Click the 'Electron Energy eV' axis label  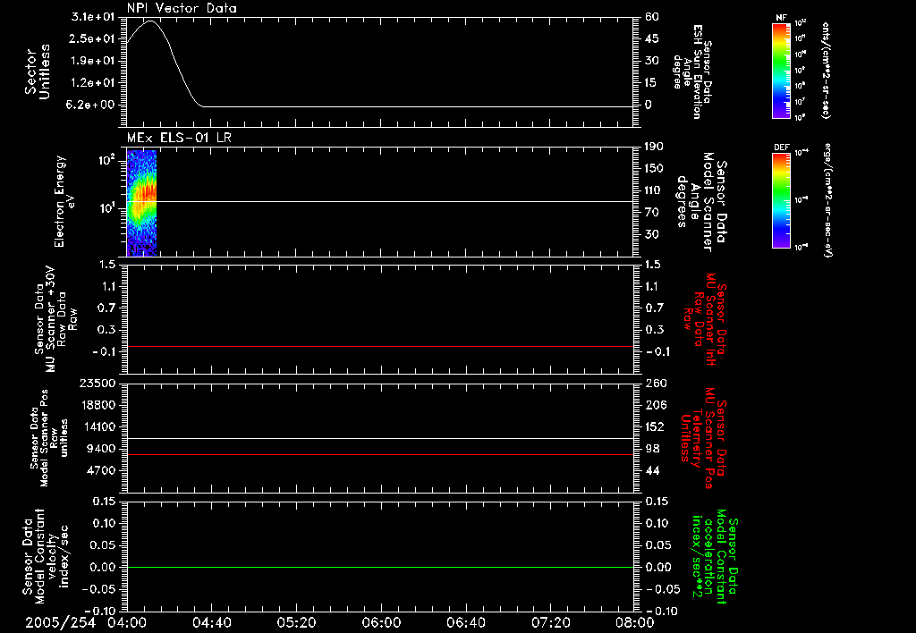tap(64, 201)
